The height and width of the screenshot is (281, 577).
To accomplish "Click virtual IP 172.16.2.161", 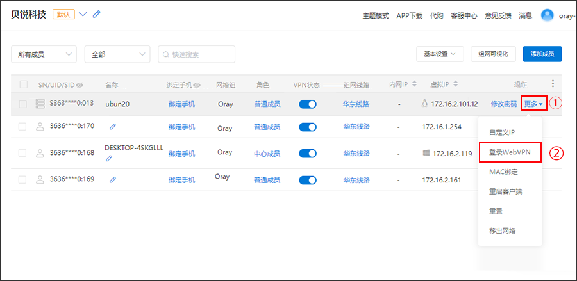I will (441, 180).
